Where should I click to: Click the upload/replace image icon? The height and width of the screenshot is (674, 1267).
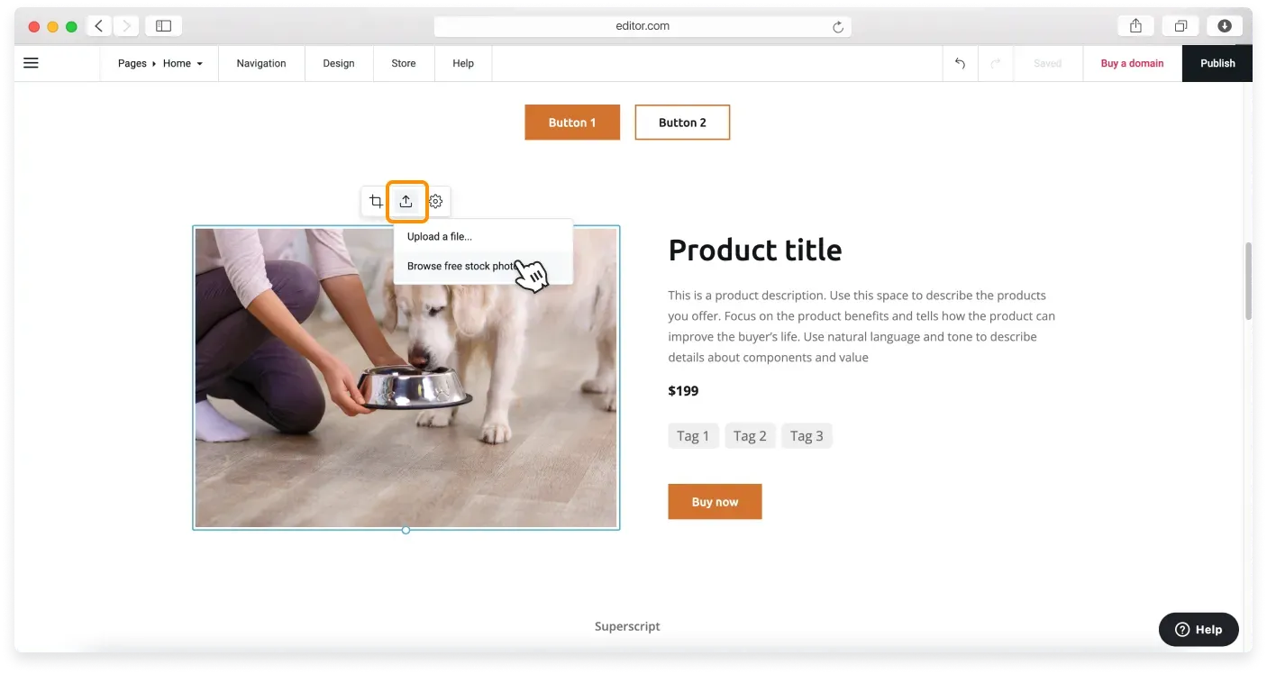tap(406, 201)
